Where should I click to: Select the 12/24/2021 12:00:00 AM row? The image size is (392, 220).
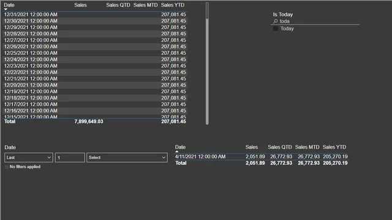point(95,59)
